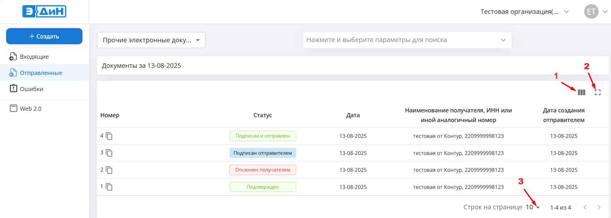Open the Тестовая организация selector
Viewport: 611px width, 218px height.
point(525,12)
